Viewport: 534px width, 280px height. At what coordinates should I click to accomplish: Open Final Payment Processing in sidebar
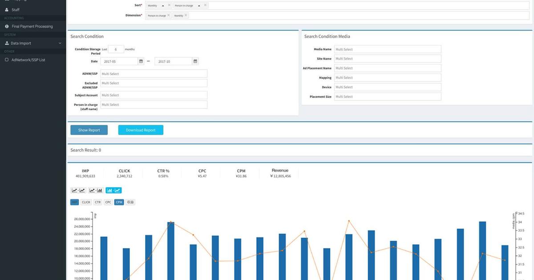click(32, 26)
